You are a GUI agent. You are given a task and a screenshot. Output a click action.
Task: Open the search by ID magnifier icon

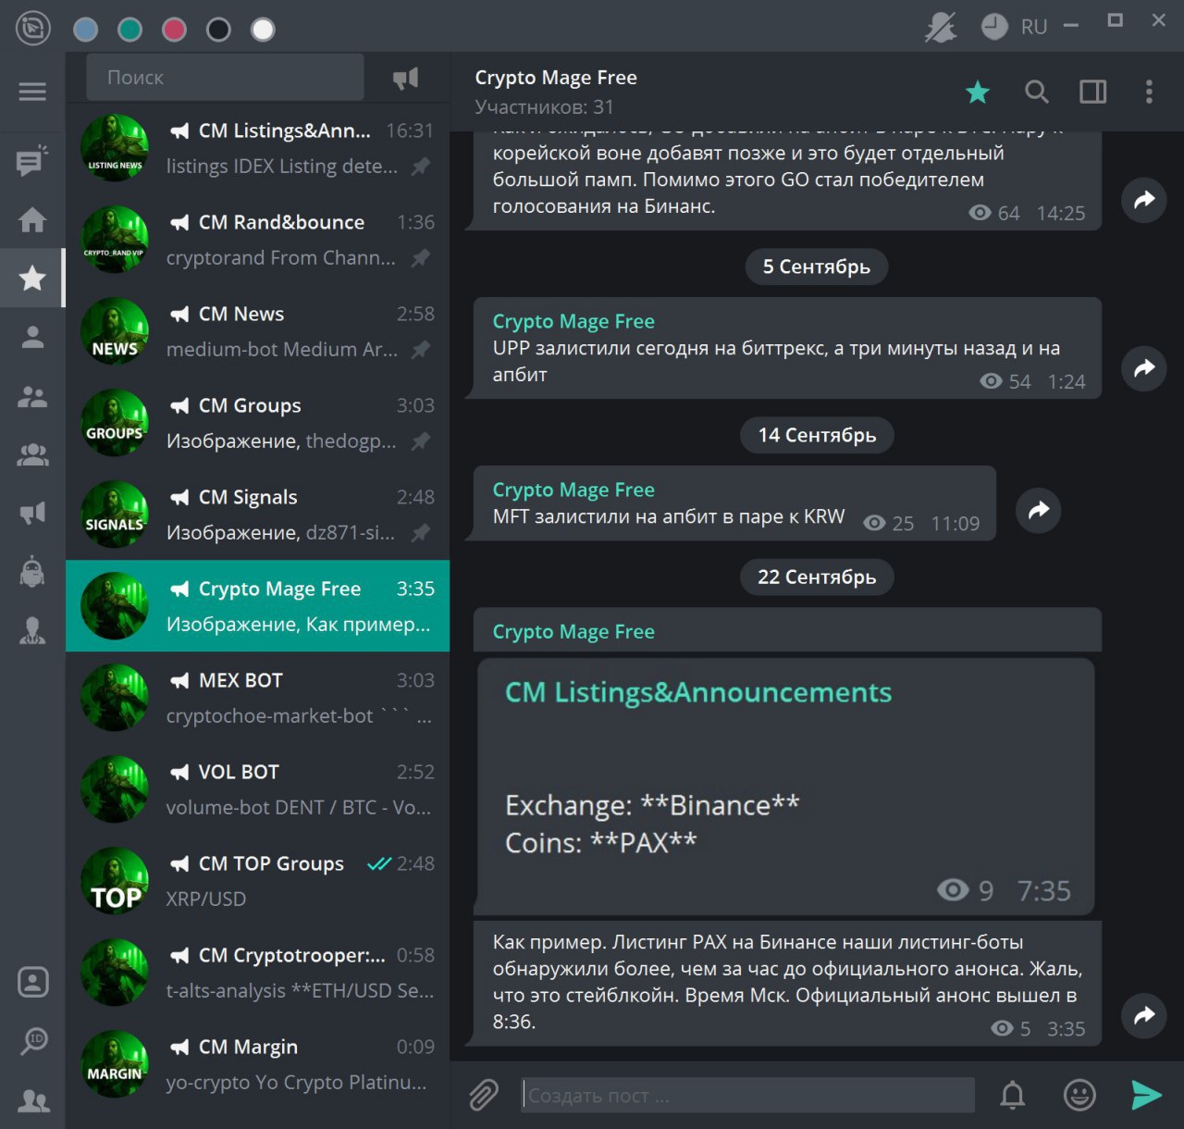coord(33,1041)
